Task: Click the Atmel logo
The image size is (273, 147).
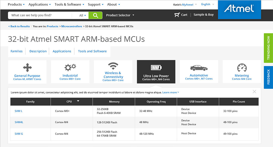Action: click(239, 10)
